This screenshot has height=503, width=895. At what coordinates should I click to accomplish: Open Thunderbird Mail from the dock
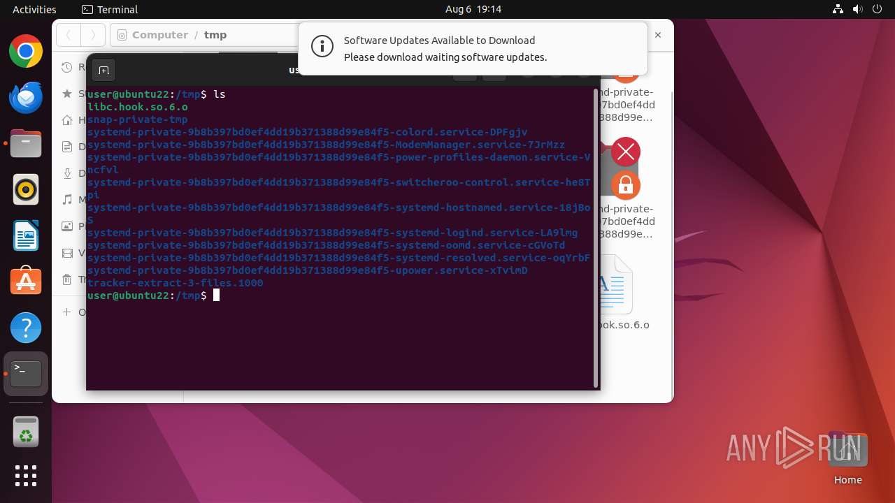26,97
